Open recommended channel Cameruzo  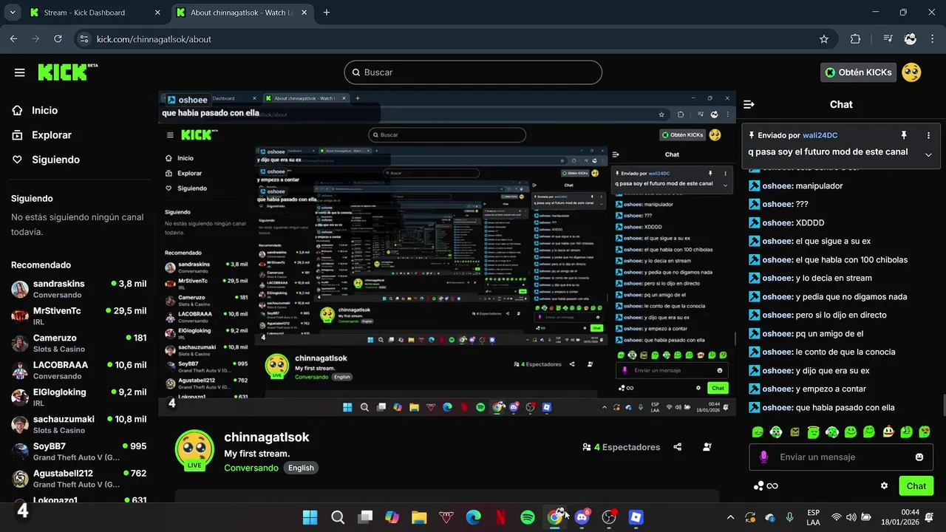[x=78, y=343]
